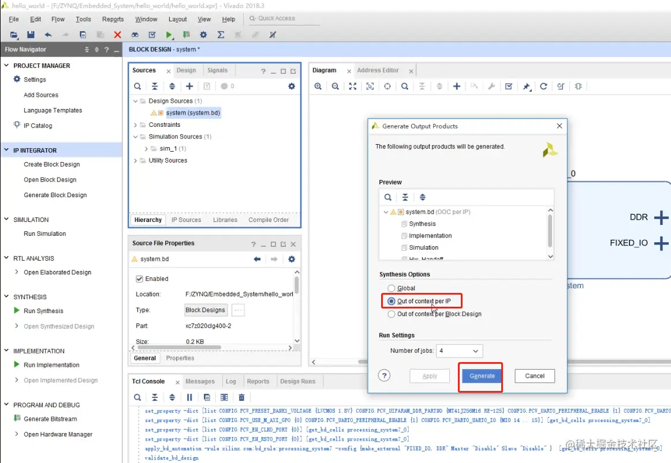Click the Generate button
This screenshot has height=463, width=671.
pyautogui.click(x=482, y=376)
